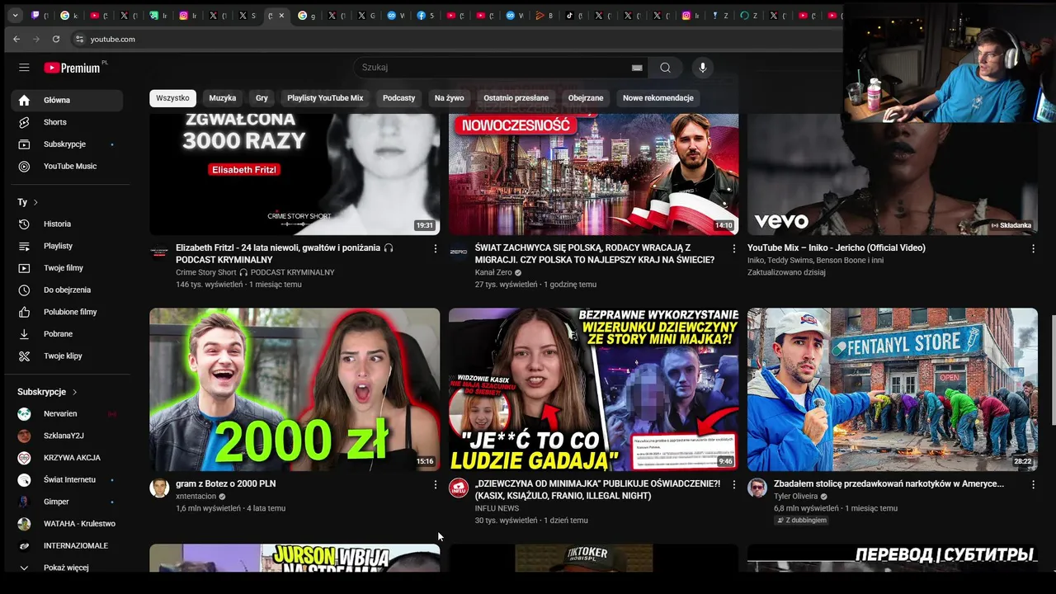Click the xntentacion channel avatar
1056x594 pixels.
tap(159, 488)
